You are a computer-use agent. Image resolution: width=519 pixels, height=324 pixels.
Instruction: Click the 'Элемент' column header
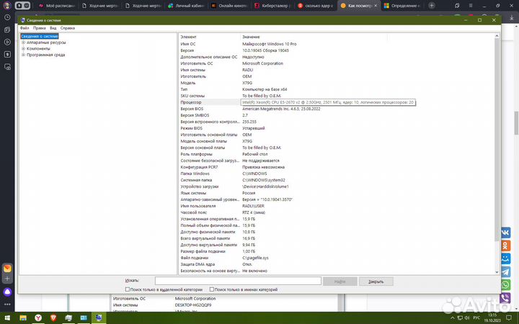click(x=209, y=37)
